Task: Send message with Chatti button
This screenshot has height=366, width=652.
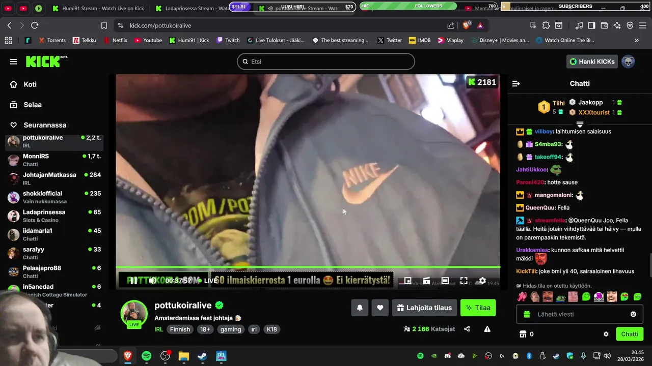Action: pos(630,334)
